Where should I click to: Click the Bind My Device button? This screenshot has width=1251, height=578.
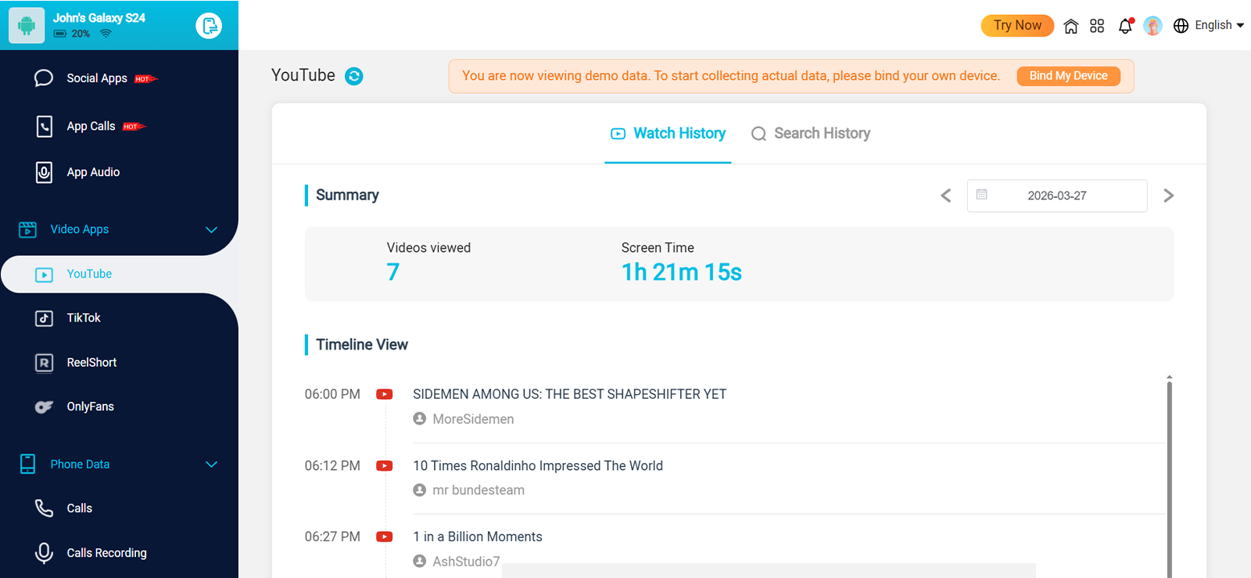(1068, 76)
